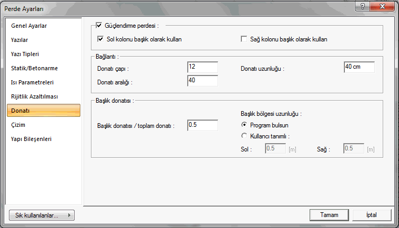
Task: Go to Yazı Tipleri settings
Action: [44, 55]
